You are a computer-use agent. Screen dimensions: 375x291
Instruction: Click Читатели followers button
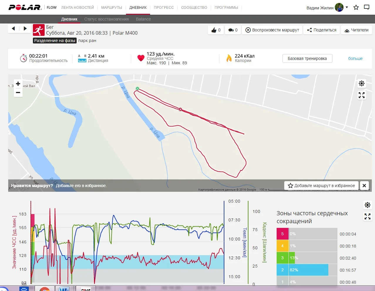coord(356,30)
